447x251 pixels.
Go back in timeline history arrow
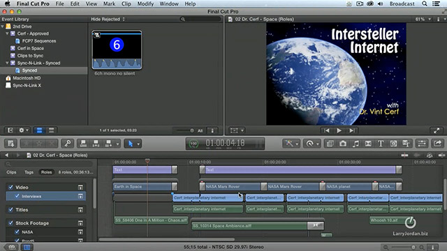(x=6, y=155)
